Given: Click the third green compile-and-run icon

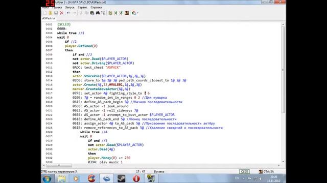Looking at the screenshot, I should 121,13.
